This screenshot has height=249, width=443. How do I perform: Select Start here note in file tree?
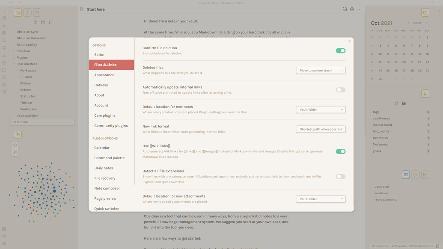pos(42,122)
